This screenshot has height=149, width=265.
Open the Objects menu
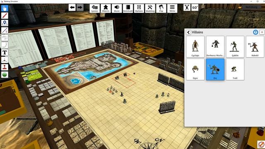[x=106, y=8]
